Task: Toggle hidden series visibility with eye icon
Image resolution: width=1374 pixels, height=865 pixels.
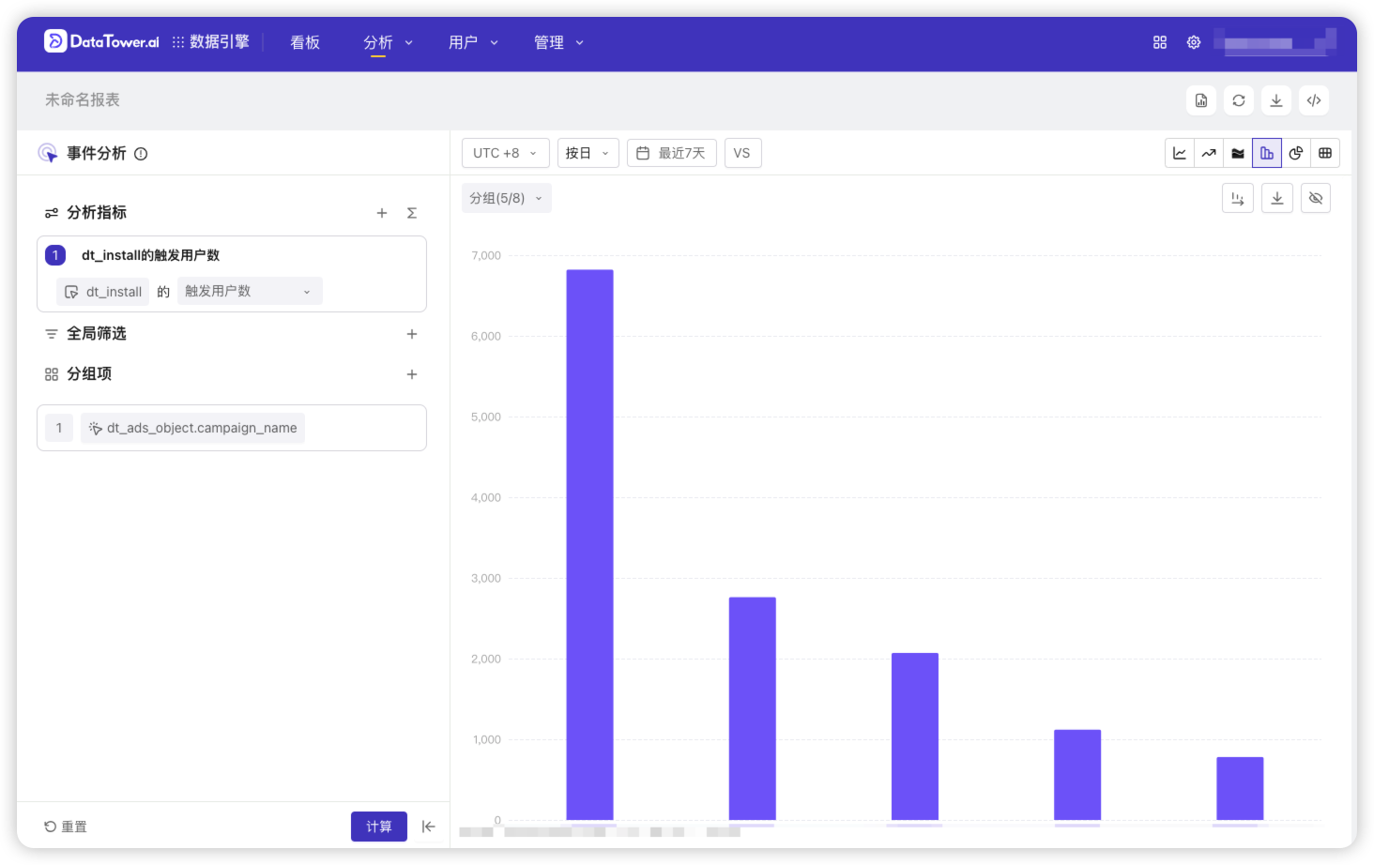Action: point(1316,198)
